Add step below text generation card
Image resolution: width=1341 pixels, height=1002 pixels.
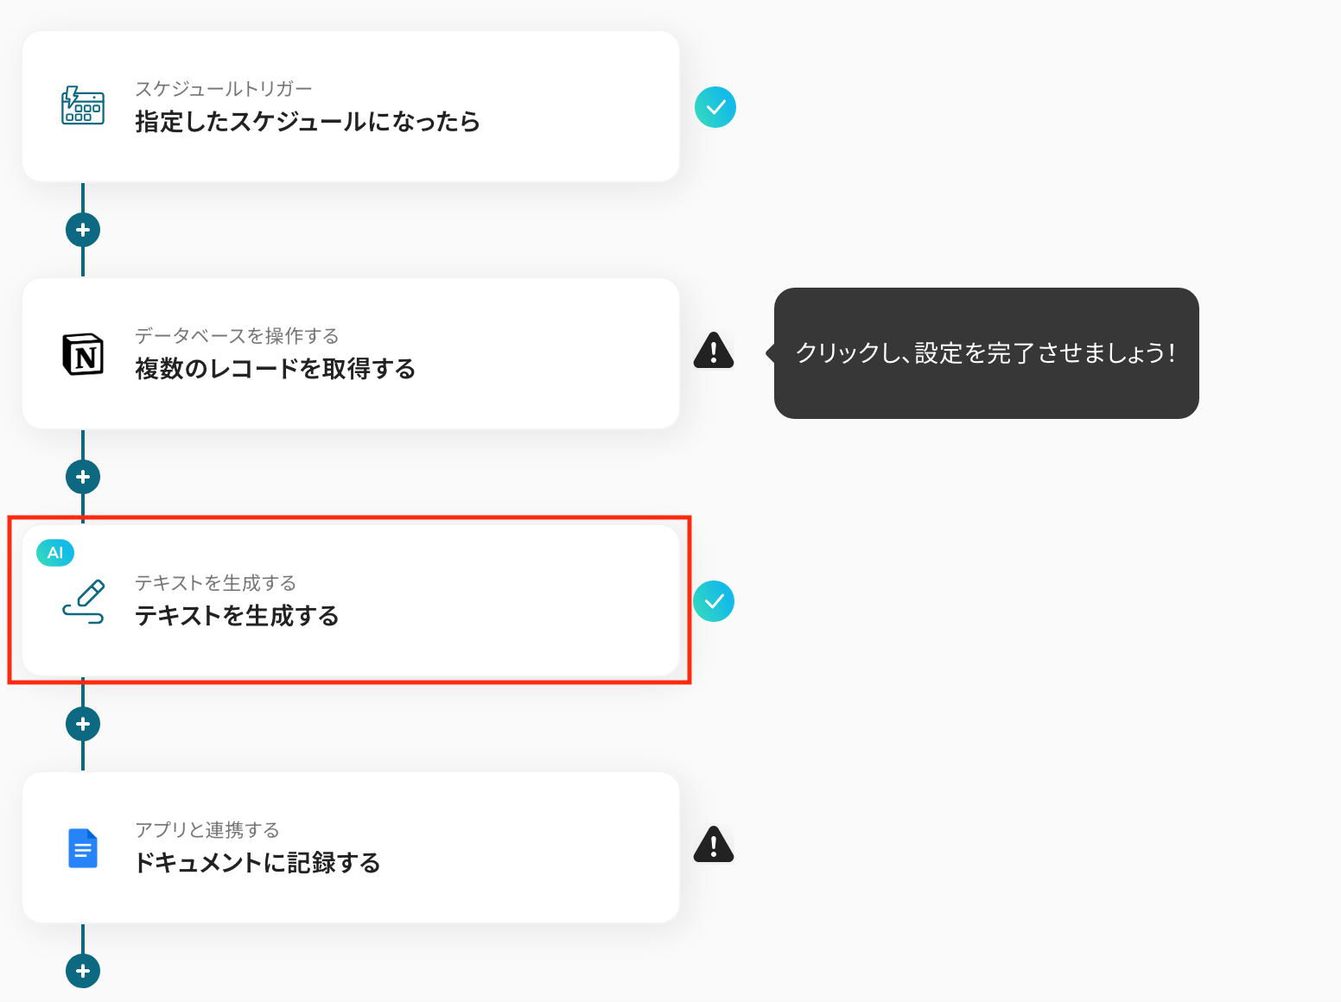coord(83,724)
